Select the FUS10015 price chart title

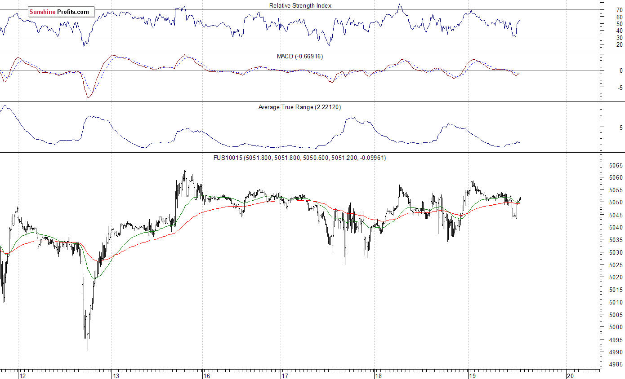click(299, 158)
